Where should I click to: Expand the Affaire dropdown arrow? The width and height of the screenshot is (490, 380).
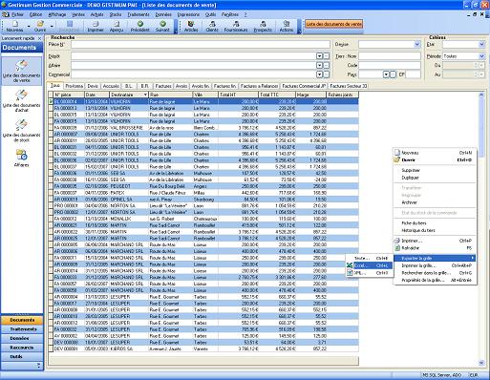(319, 65)
